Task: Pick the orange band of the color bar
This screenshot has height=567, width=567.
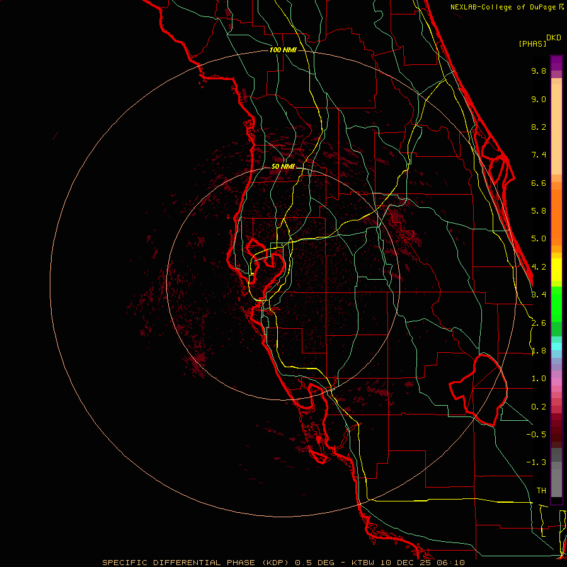Action: coord(556,217)
